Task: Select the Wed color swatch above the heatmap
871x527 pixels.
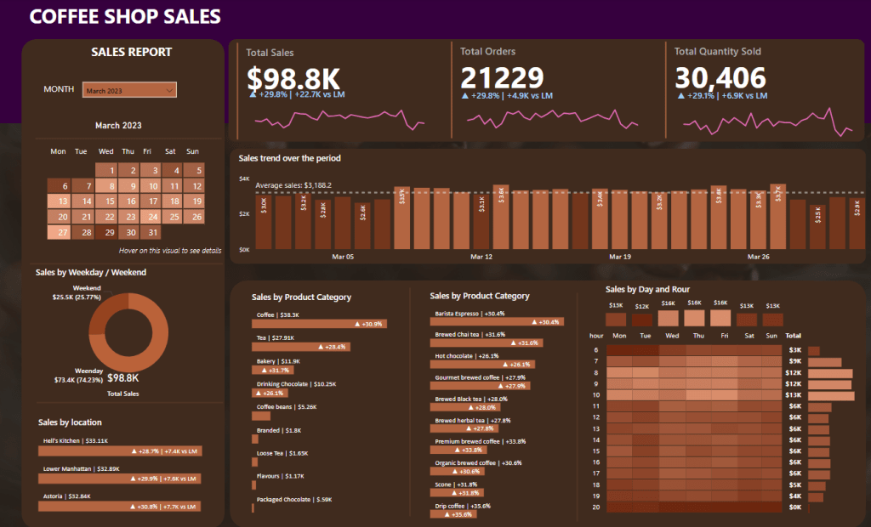Action: (x=669, y=319)
